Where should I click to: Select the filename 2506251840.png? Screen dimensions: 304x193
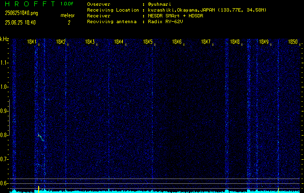(x=21, y=13)
